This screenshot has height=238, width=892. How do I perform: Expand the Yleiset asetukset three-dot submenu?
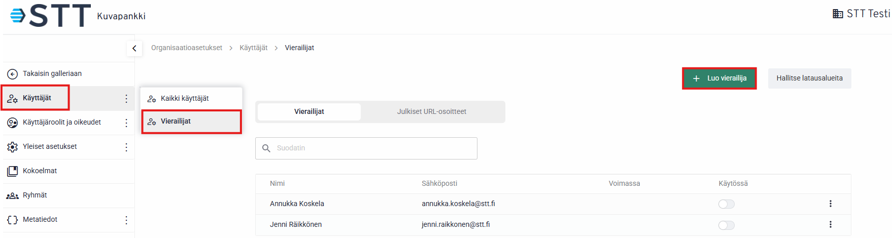click(126, 147)
